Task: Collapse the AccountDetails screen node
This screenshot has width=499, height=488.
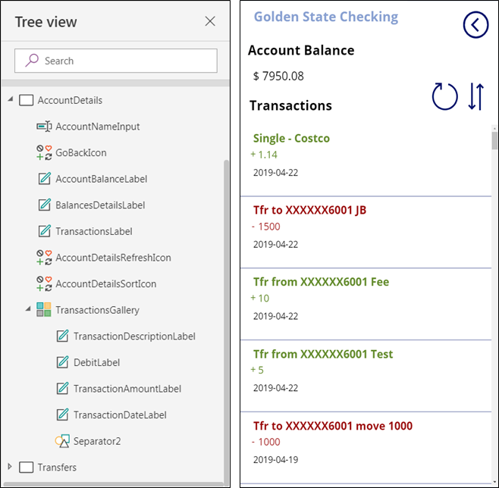Action: 11,99
